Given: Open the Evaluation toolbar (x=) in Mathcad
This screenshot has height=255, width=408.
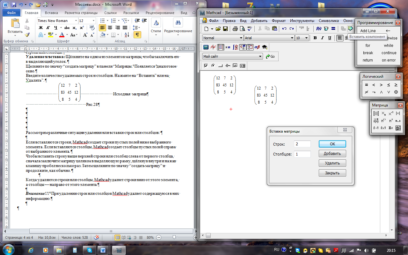Looking at the screenshot, I should coord(228,47).
